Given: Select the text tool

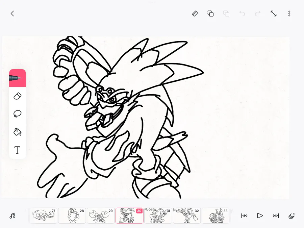Looking at the screenshot, I should pyautogui.click(x=18, y=150).
